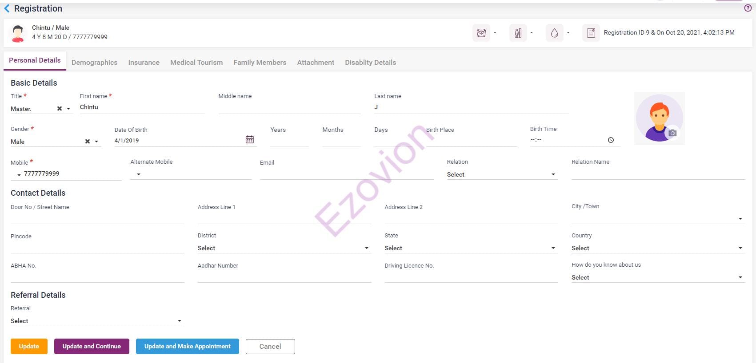This screenshot has height=363, width=756.
Task: Clear the Male gender selection
Action: (88, 142)
